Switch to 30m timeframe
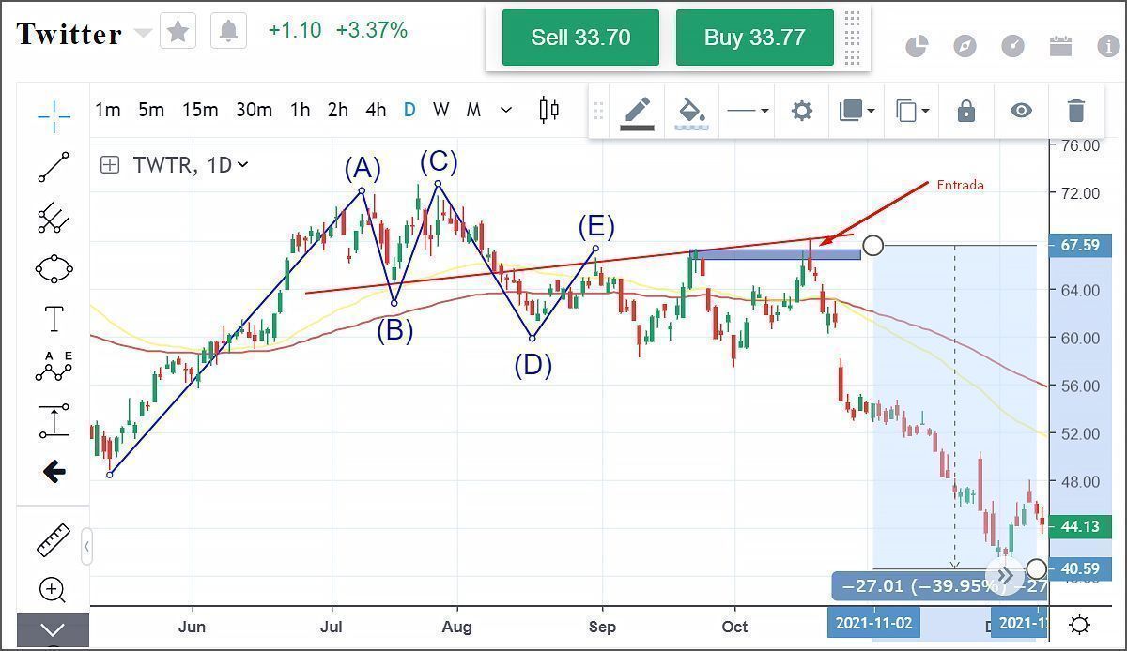Image resolution: width=1127 pixels, height=651 pixels. pyautogui.click(x=254, y=110)
